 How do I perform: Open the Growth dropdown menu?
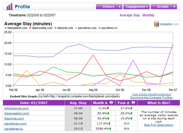164,6
